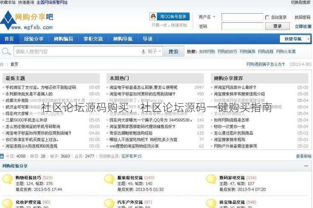Click the search content input field

coord(77,51)
